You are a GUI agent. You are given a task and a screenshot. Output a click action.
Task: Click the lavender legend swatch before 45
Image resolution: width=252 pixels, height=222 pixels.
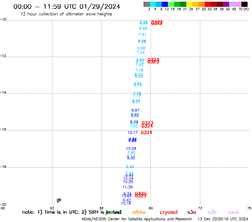pyautogui.click(x=232, y=4)
